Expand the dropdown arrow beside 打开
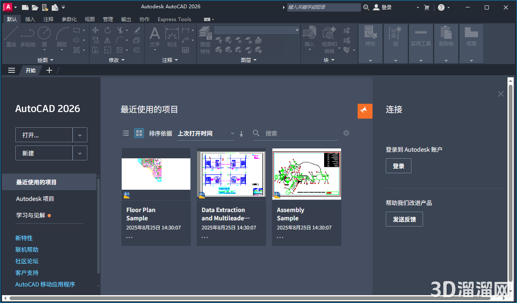517x303 pixels. [x=80, y=135]
